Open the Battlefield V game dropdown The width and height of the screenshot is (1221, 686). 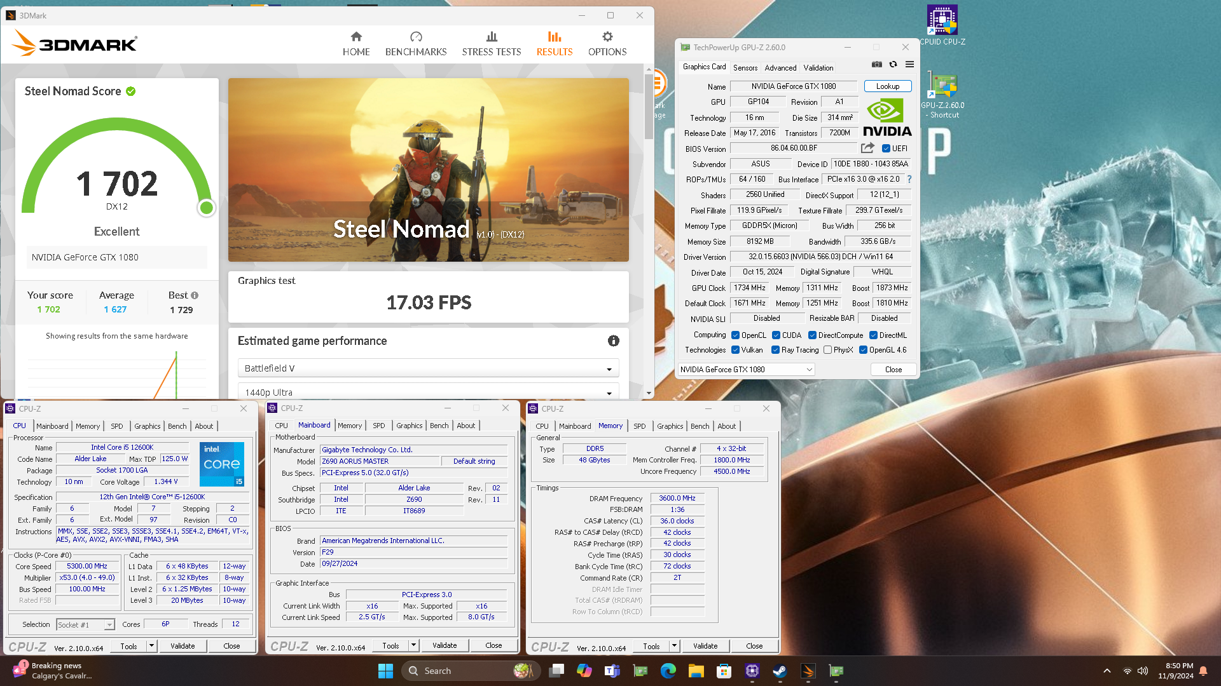428,368
